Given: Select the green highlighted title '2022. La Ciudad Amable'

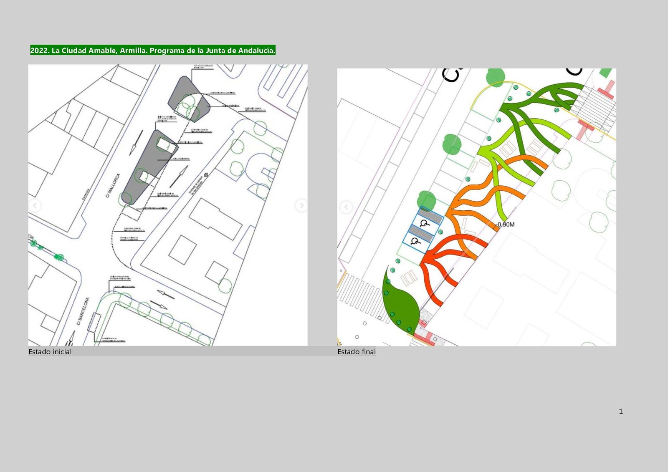Looking at the screenshot, I should pyautogui.click(x=152, y=50).
